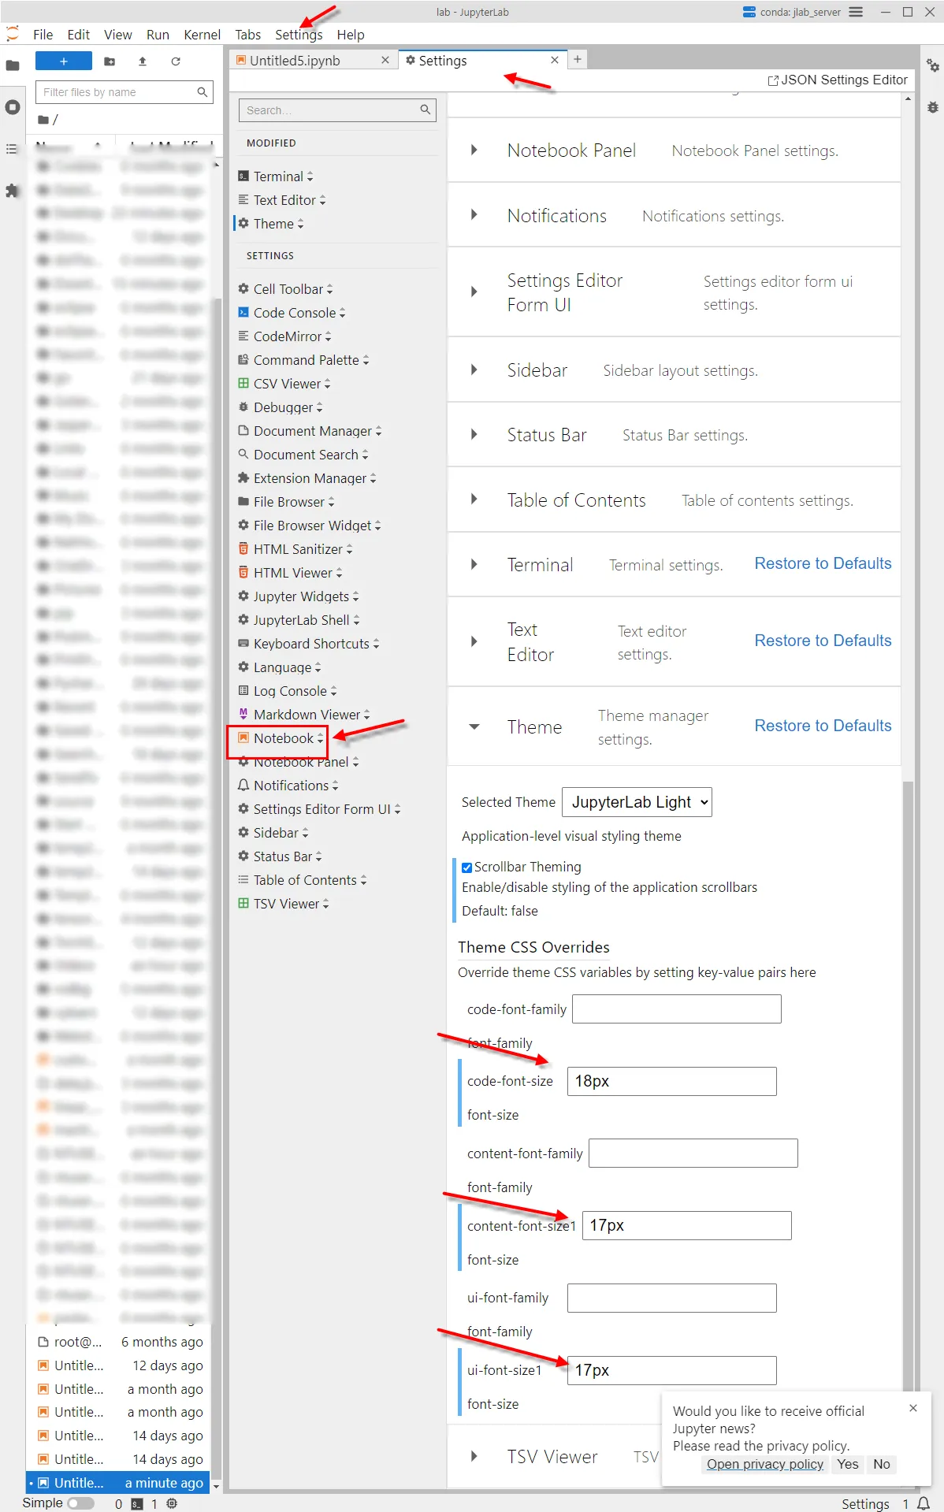
Task: Refresh the file browser list
Action: point(176,61)
